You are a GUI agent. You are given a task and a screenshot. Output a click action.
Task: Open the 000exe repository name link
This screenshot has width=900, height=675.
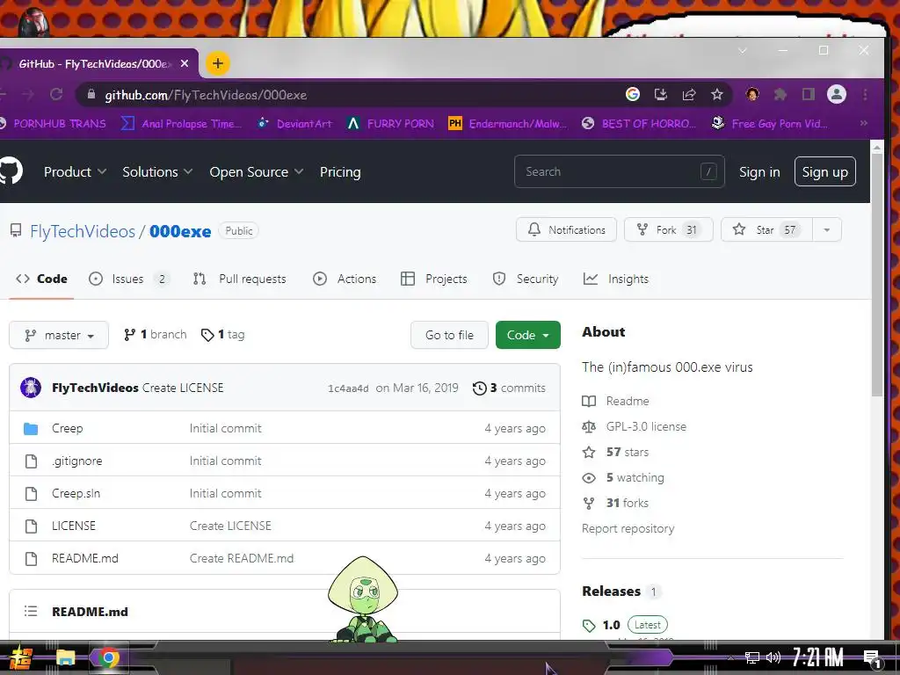click(x=180, y=231)
